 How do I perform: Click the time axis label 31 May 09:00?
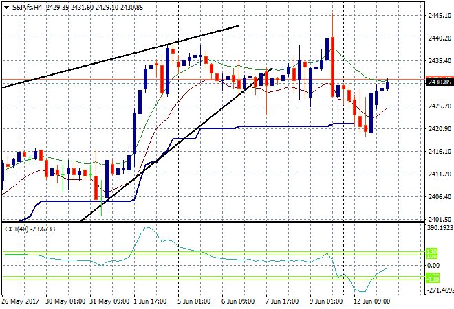tap(109, 301)
